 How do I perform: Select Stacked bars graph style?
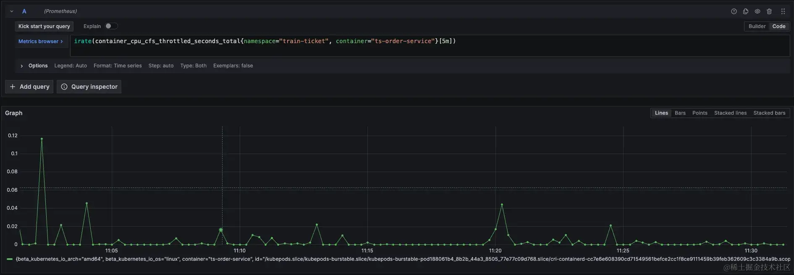[769, 113]
